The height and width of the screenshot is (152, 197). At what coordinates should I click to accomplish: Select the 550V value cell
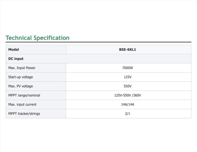click(128, 86)
